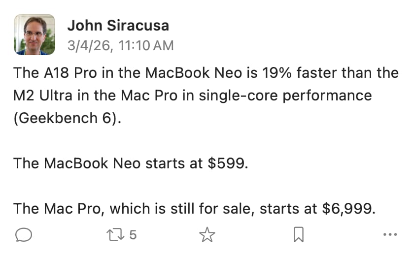The image size is (414, 255).
Task: Click the "$6,999" price text
Action: tap(348, 208)
